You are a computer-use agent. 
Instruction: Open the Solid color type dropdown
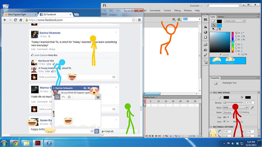[x=235, y=21]
